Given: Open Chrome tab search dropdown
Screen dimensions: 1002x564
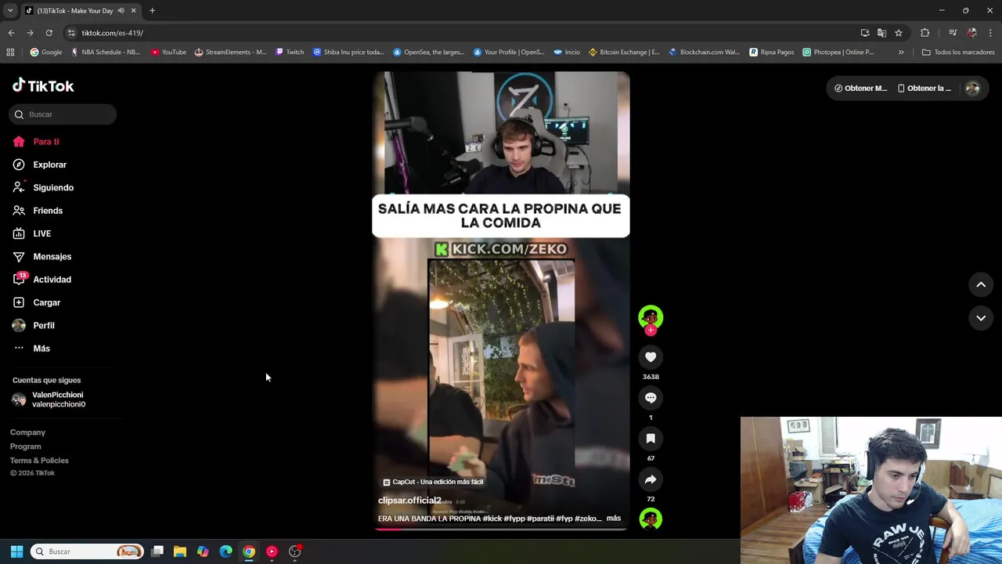Looking at the screenshot, I should coord(9,10).
